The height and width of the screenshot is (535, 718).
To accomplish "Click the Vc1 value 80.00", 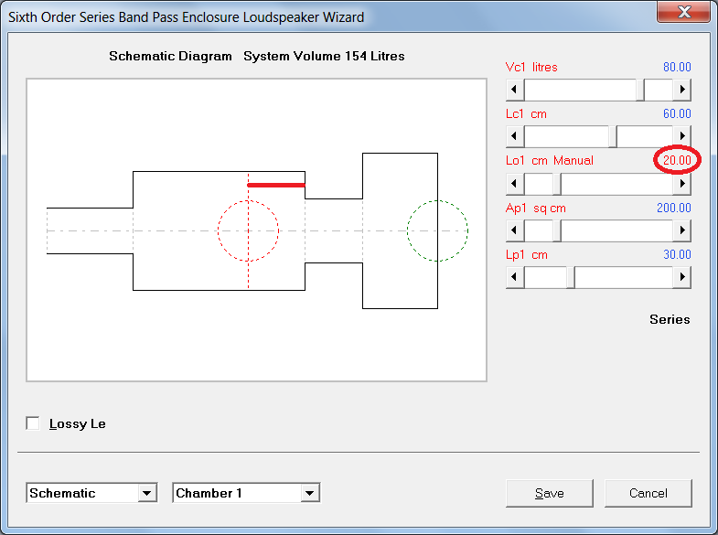I will pos(677,68).
